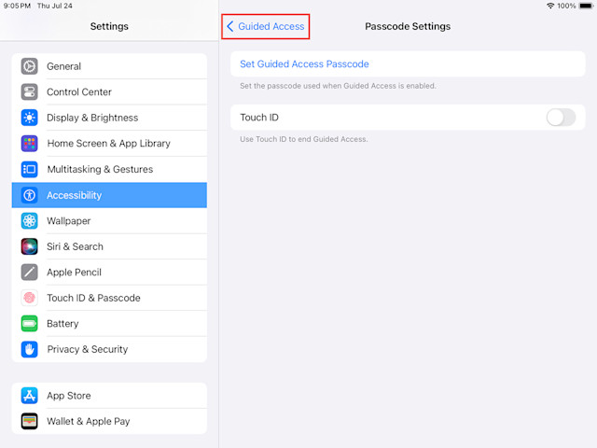Select the Privacy & Security hand icon
Screen dimensions: 597x448
[x=29, y=349]
